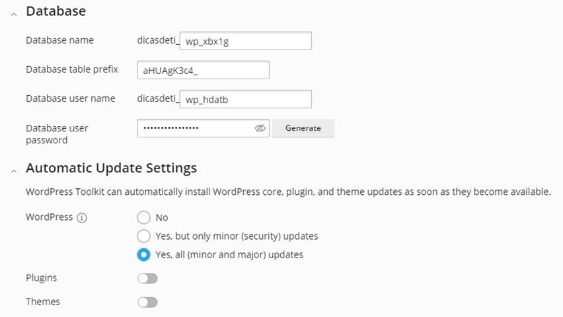Click into the Database user name field
This screenshot has width=563, height=317.
pyautogui.click(x=244, y=99)
